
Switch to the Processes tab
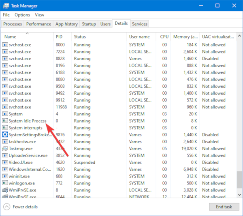click(x=13, y=24)
